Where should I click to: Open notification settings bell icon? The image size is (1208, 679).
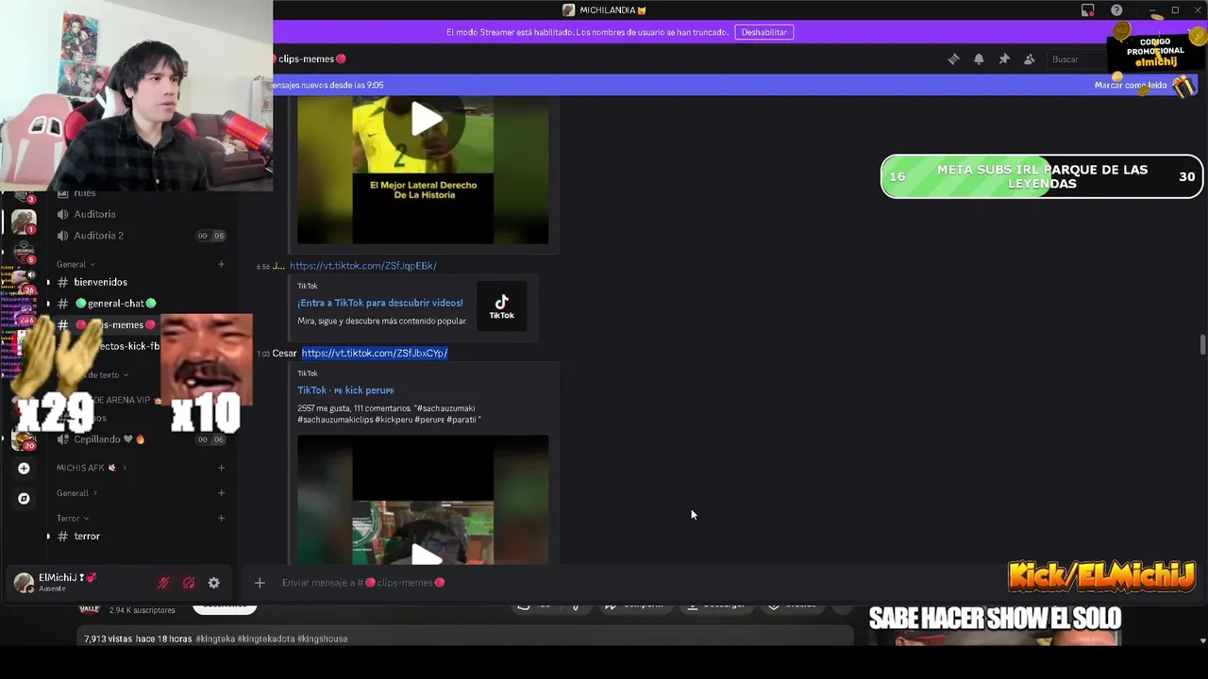[x=979, y=59]
